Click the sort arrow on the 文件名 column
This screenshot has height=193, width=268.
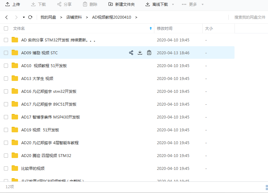pos(151,28)
